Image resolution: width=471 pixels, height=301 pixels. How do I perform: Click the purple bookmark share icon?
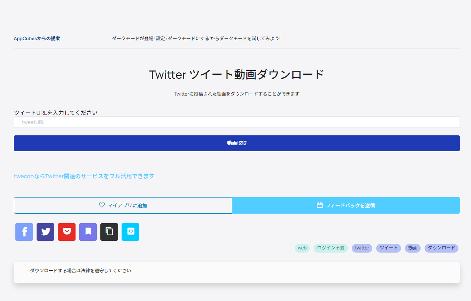point(88,232)
